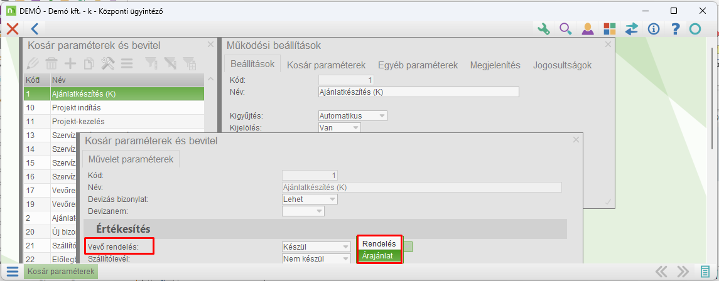Click the Név field in the front dialog
This screenshot has width=719, height=281.
(x=422, y=187)
